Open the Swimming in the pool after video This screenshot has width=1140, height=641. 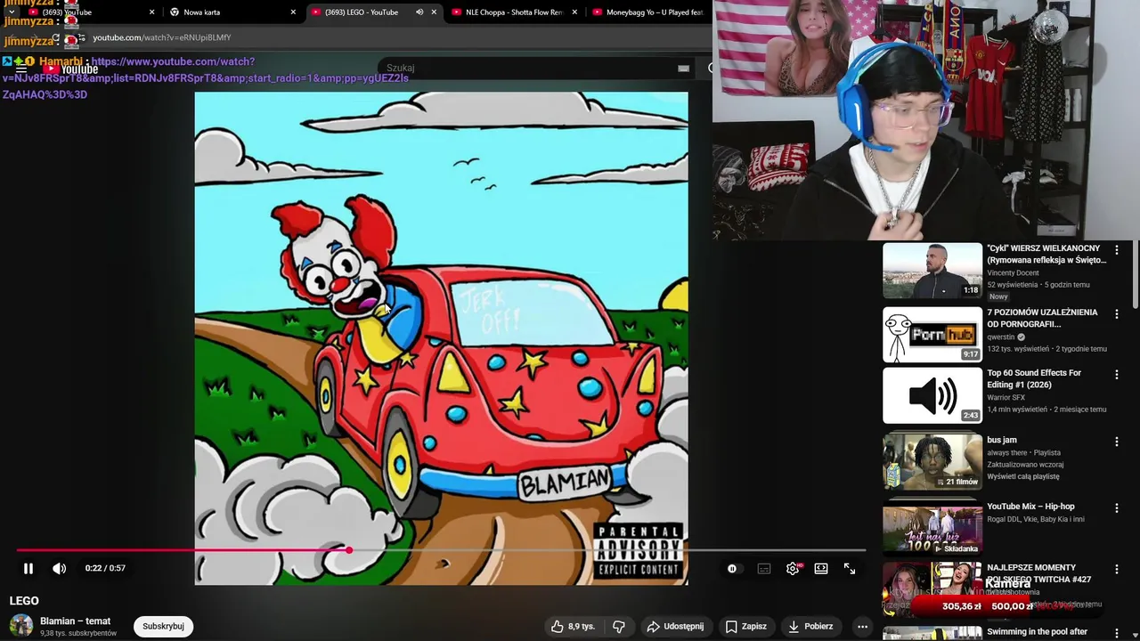(1037, 632)
